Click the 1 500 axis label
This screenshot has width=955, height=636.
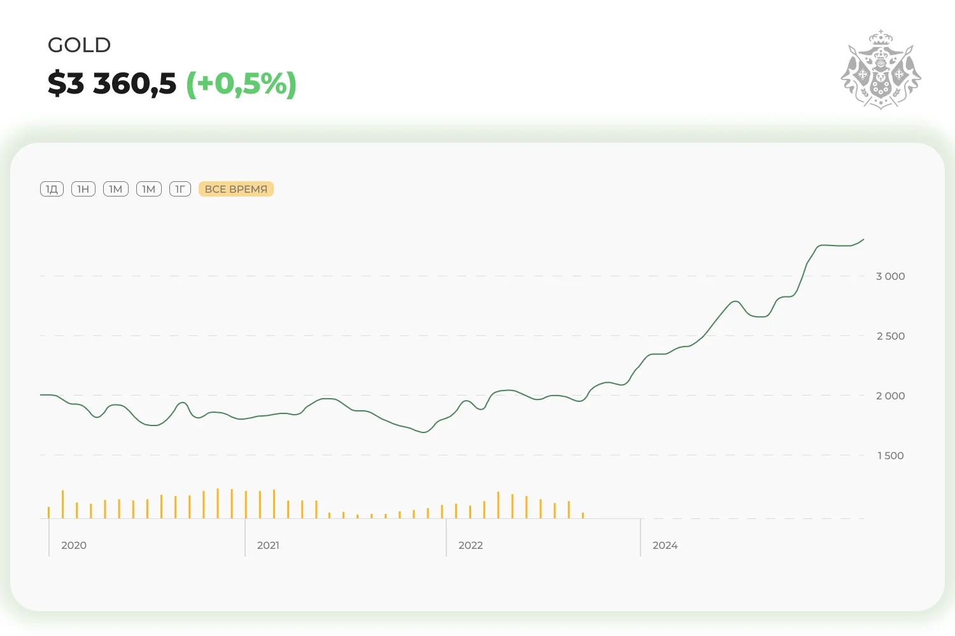coord(891,455)
